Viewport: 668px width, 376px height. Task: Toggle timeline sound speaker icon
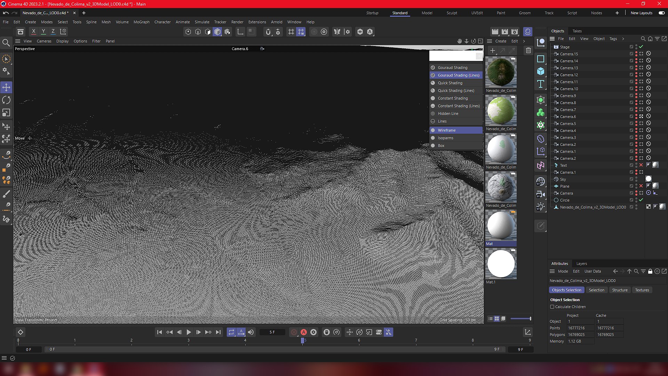(251, 332)
